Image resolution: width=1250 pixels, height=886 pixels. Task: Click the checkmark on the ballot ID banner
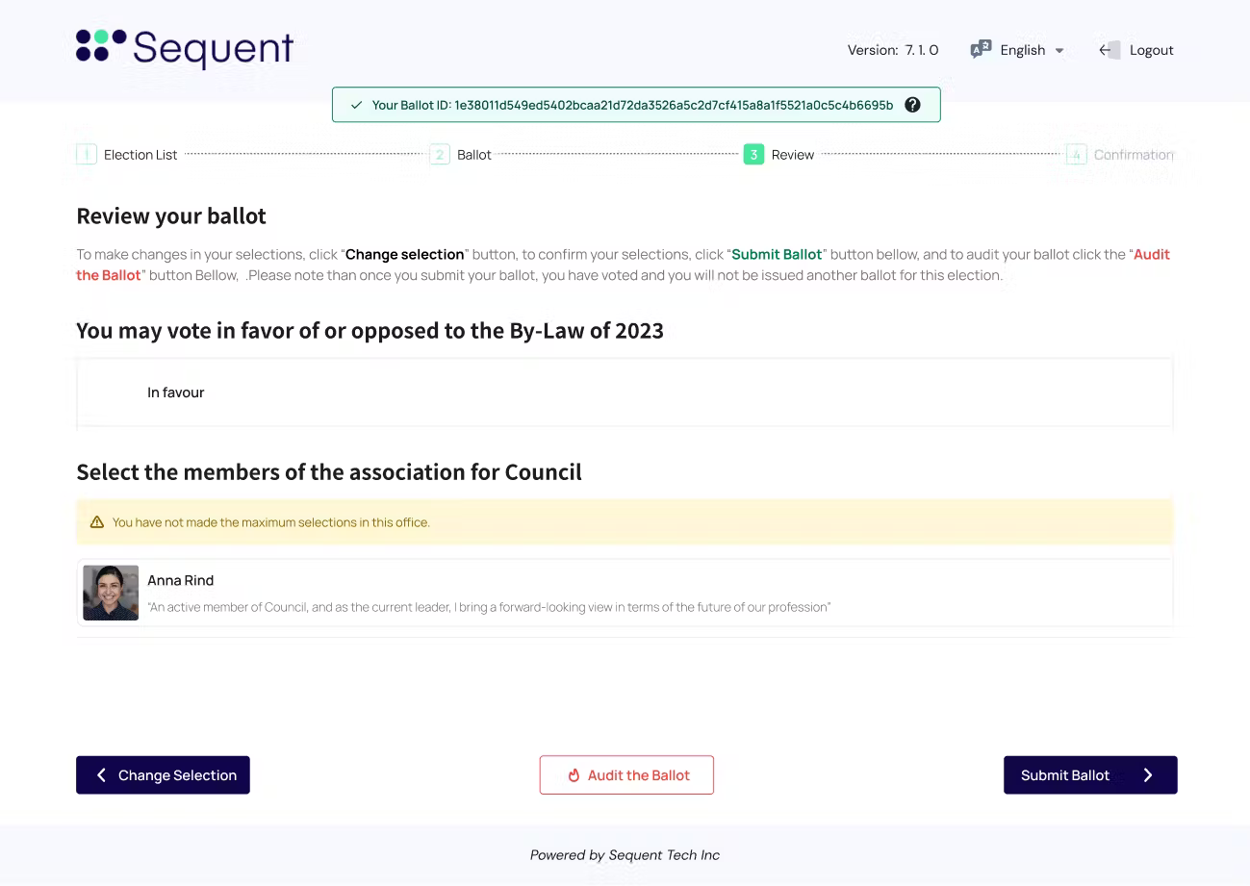(356, 105)
